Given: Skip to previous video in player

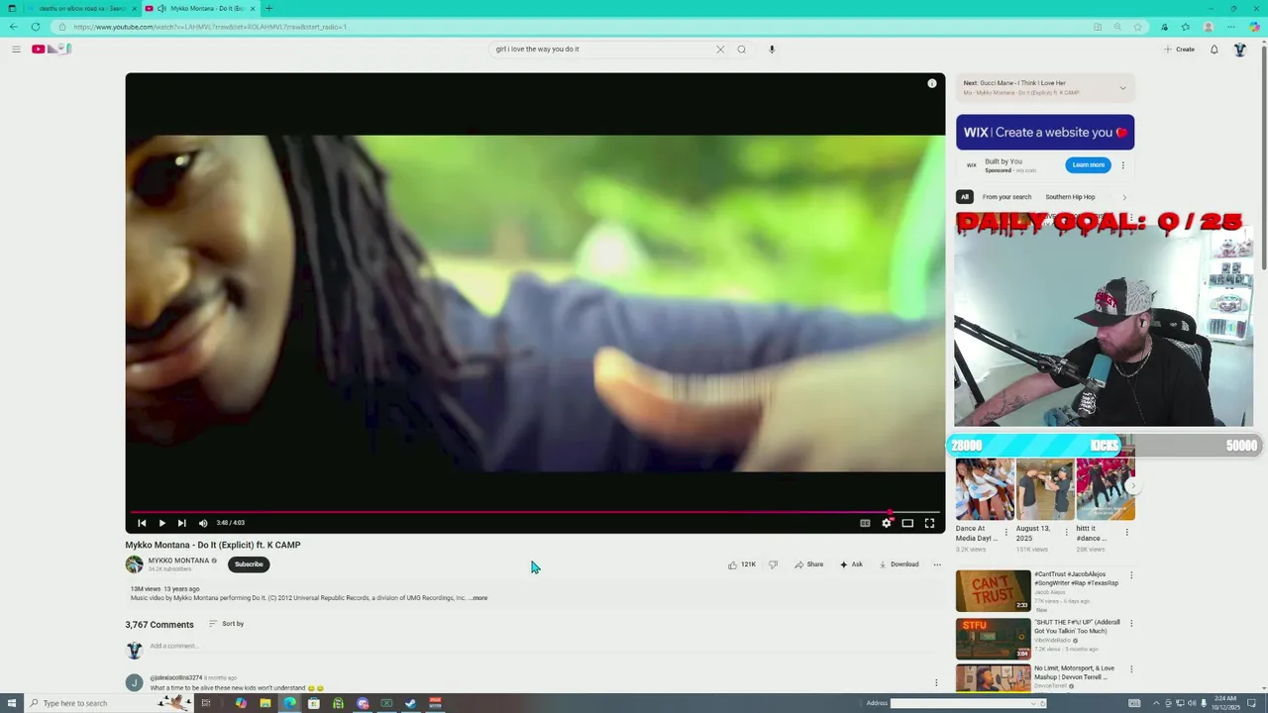Looking at the screenshot, I should click(142, 523).
